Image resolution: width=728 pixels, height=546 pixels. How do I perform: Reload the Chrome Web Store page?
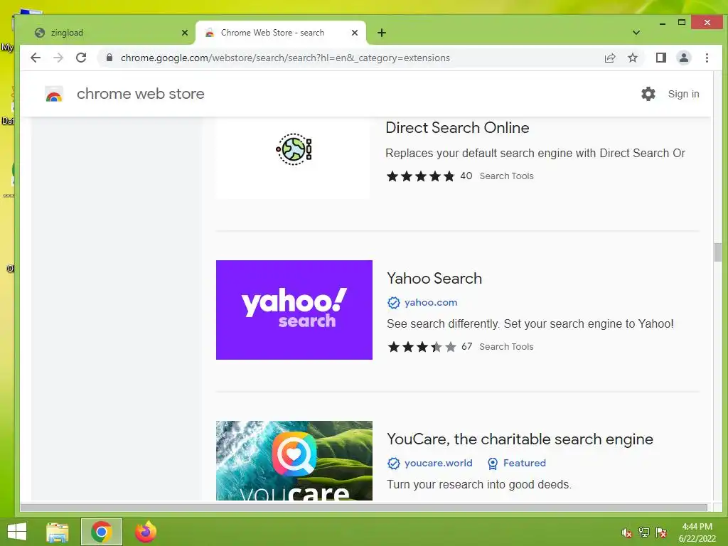pyautogui.click(x=81, y=58)
